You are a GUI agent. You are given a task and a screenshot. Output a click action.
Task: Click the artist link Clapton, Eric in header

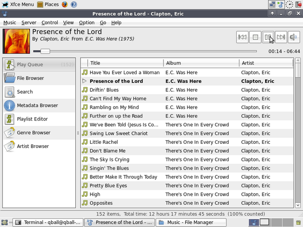pos(54,39)
